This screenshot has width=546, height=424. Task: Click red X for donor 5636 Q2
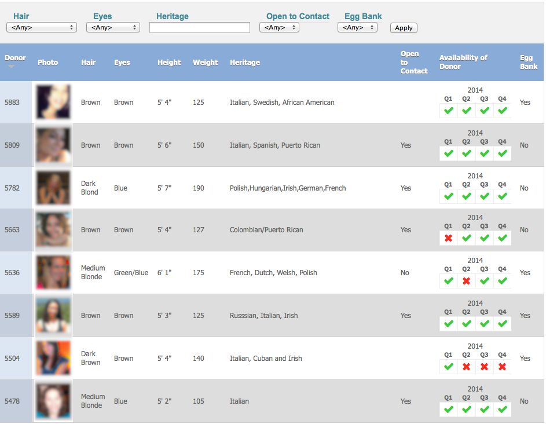pyautogui.click(x=466, y=281)
